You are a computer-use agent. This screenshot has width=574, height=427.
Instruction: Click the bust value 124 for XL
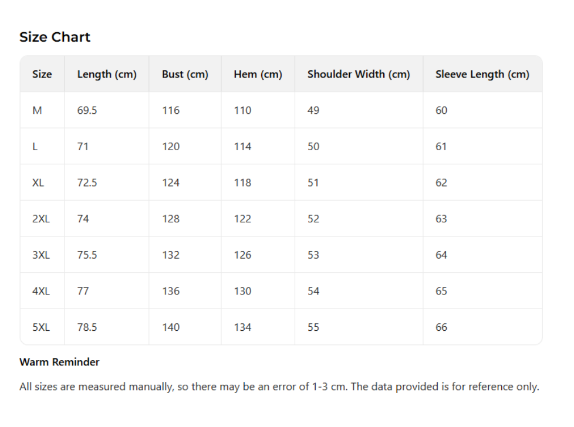tap(171, 182)
